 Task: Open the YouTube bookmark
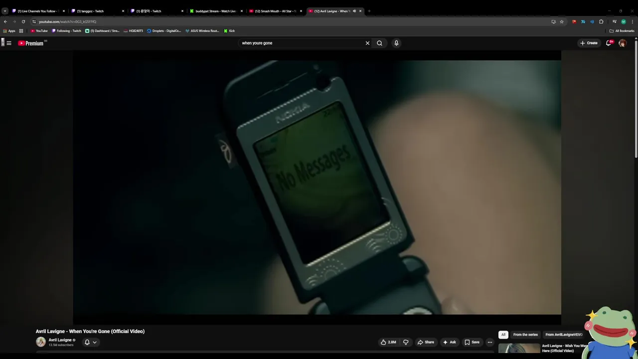pyautogui.click(x=39, y=31)
